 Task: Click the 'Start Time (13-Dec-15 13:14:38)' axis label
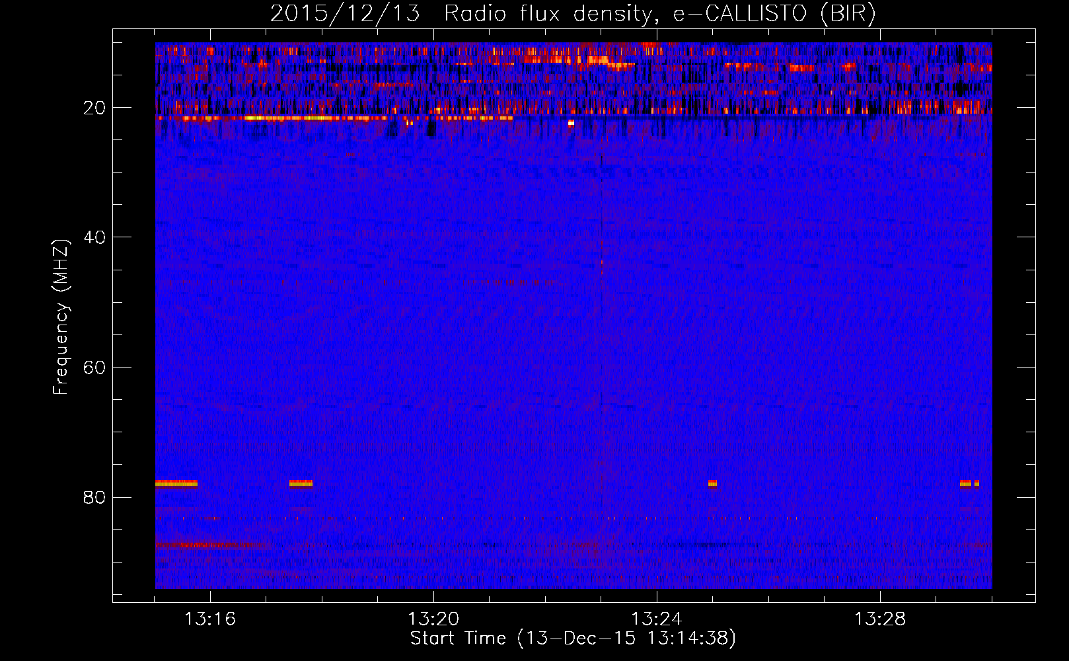pos(573,639)
